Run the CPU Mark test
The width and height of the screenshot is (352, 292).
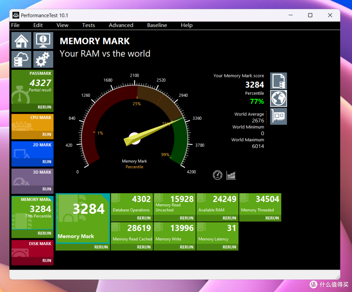(47, 134)
